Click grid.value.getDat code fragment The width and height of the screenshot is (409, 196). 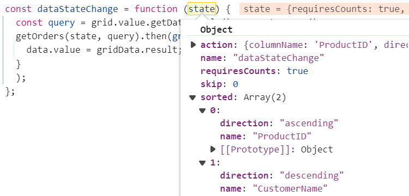[136, 23]
